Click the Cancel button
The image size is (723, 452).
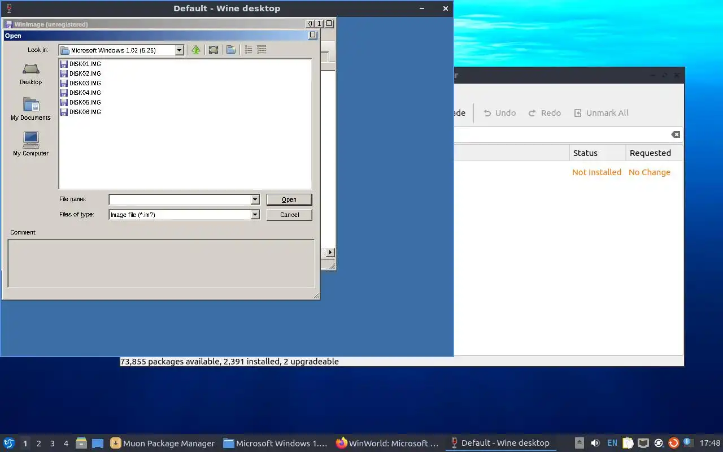coord(289,215)
